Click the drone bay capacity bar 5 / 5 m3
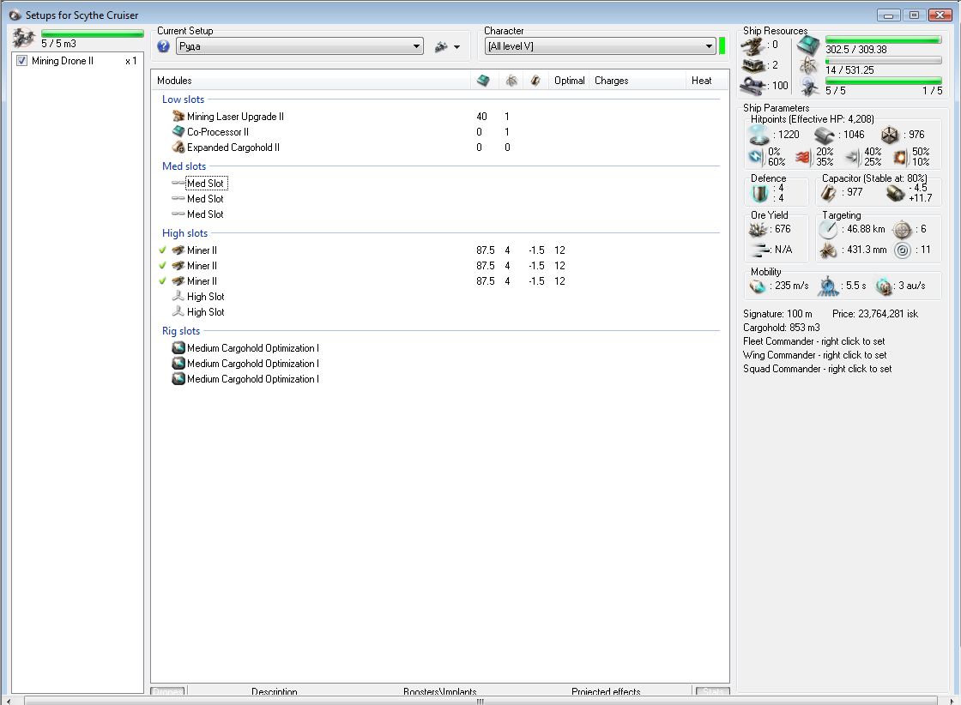Screen dimensions: 961x705 pyautogui.click(x=93, y=33)
